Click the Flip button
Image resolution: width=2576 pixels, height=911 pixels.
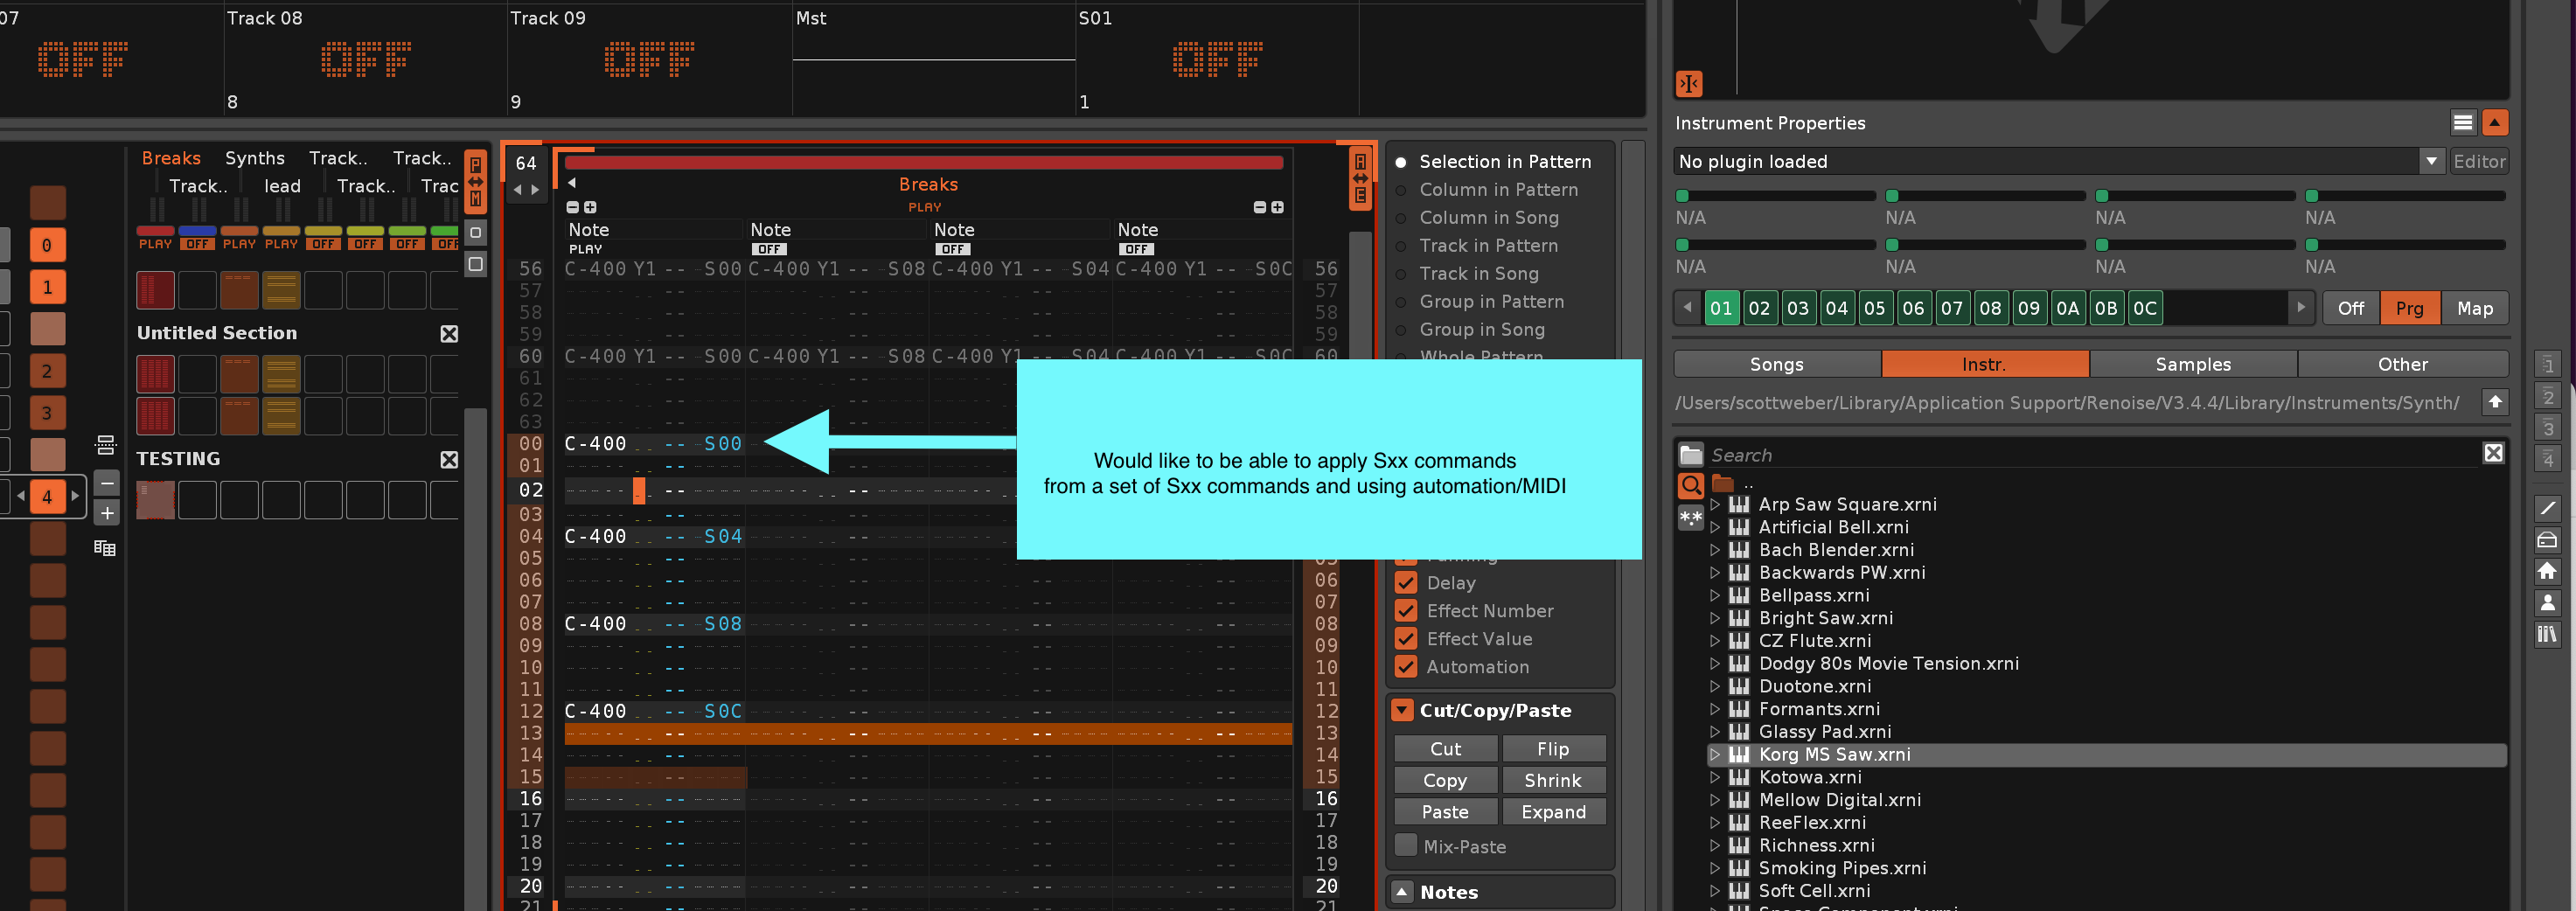pyautogui.click(x=1553, y=748)
